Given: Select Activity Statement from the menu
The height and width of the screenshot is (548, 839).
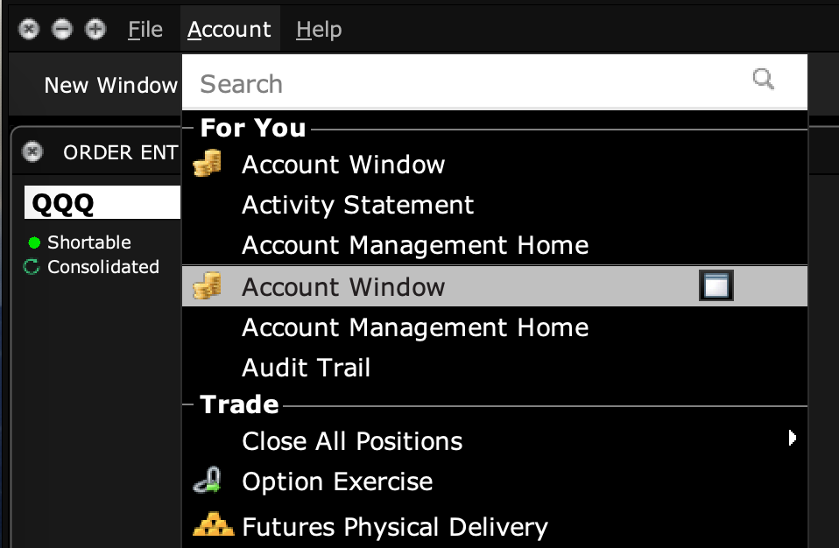Looking at the screenshot, I should [x=357, y=204].
